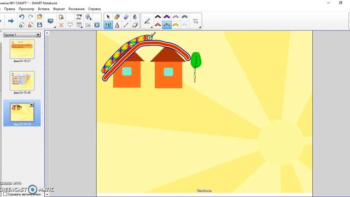Choose the rainbow creative pen style
350x197 pixels.
(x=167, y=25)
